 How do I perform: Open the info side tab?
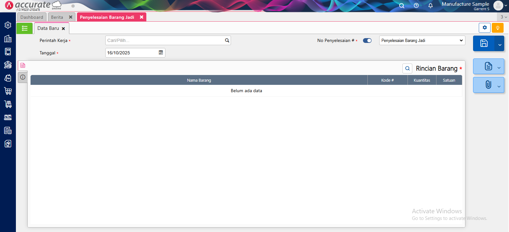[x=23, y=77]
